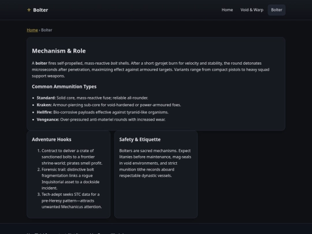Click the gold star logo icon
312x234 pixels.
29,10
